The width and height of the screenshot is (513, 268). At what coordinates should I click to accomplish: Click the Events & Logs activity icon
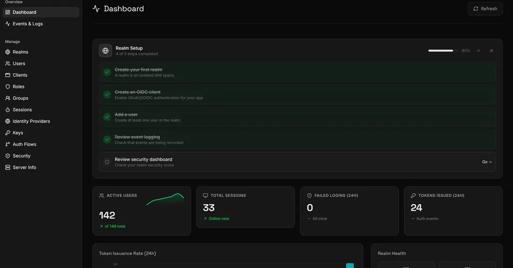(8, 24)
